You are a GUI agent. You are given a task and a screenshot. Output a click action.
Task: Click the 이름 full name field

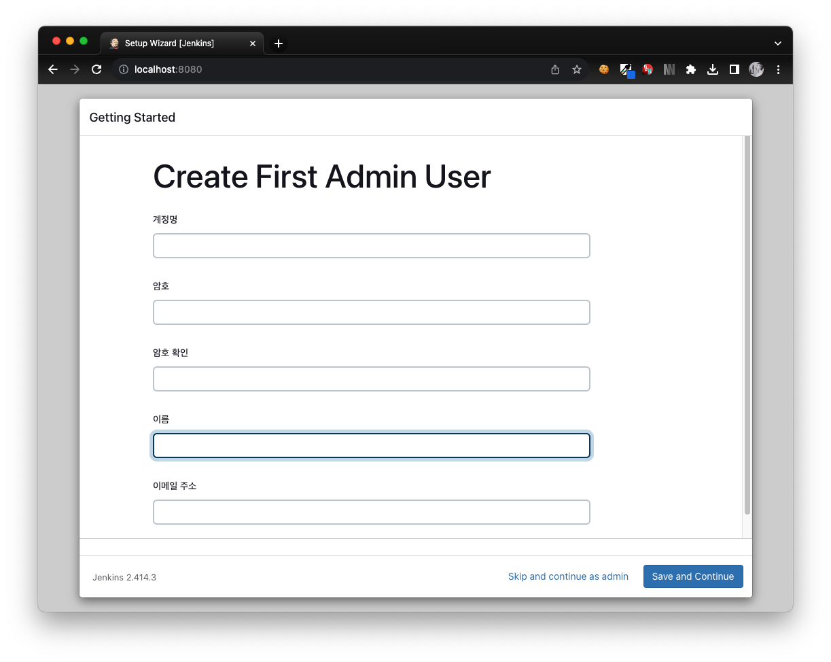pyautogui.click(x=372, y=445)
